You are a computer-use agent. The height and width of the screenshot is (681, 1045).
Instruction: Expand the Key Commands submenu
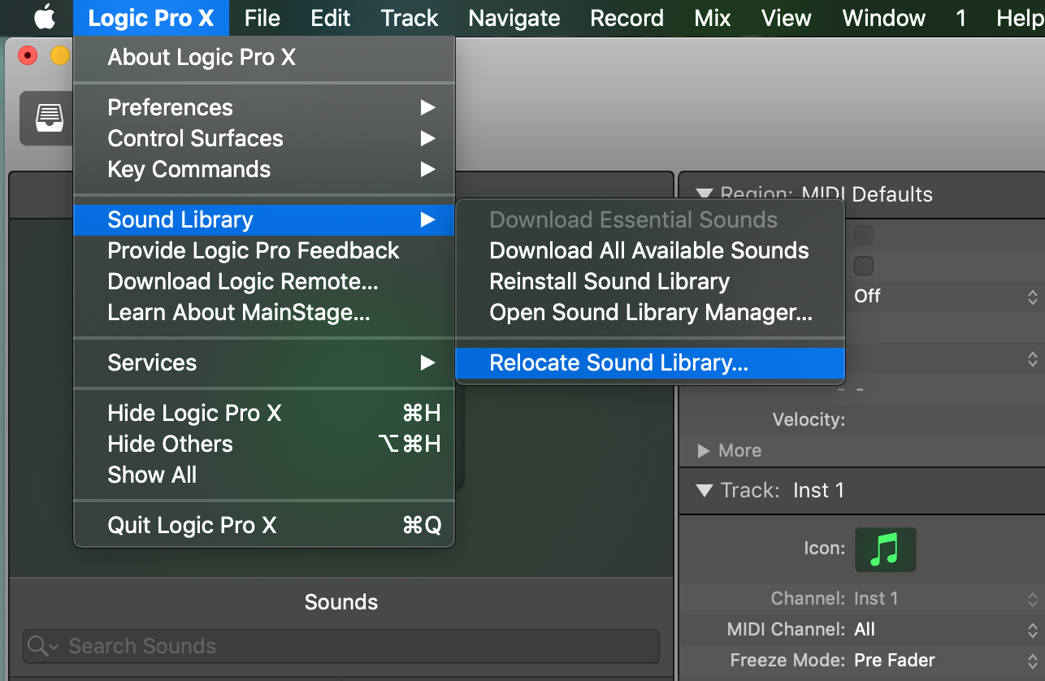click(264, 169)
